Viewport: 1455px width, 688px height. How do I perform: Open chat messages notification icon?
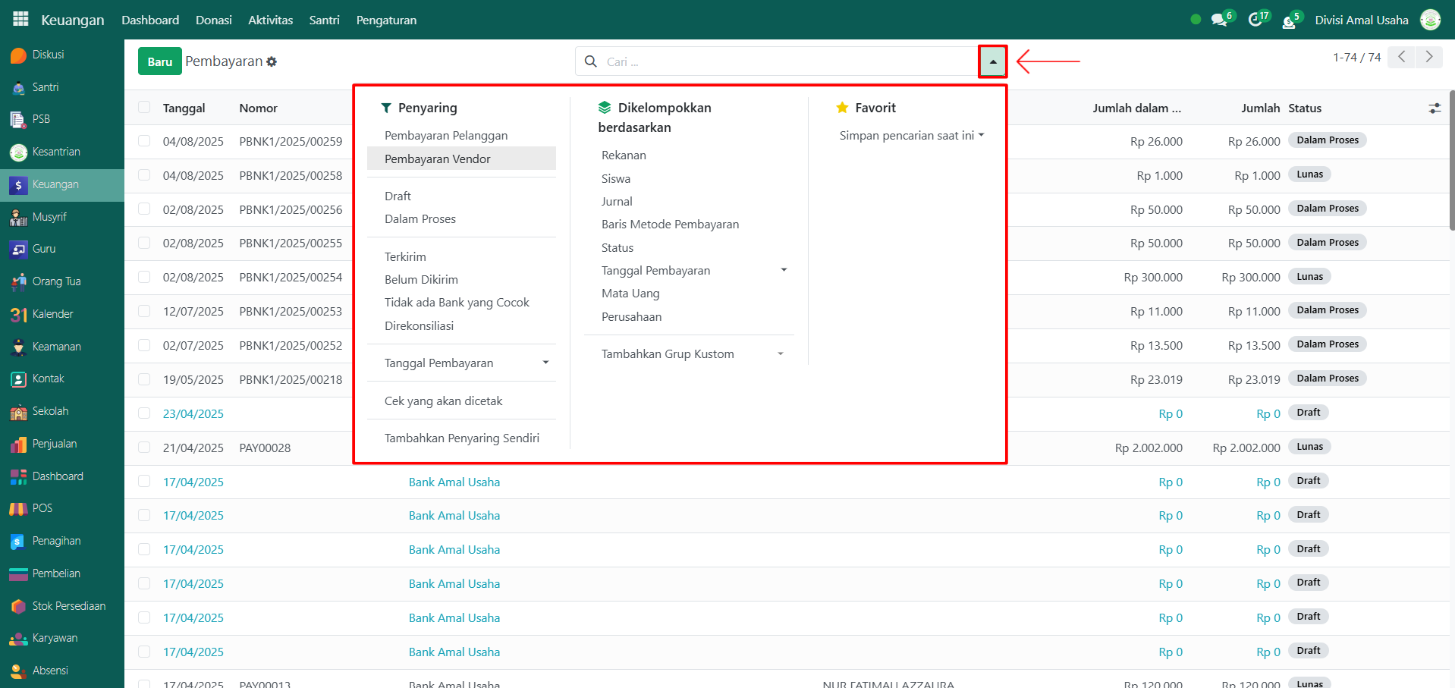[x=1219, y=20]
